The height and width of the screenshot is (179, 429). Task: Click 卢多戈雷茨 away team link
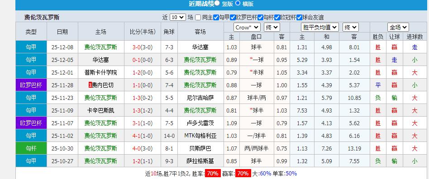200,123
